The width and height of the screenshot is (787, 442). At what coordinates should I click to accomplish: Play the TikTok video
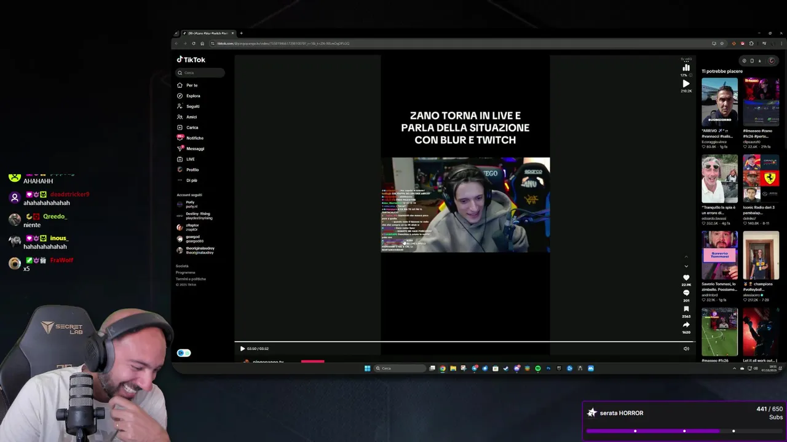coord(242,349)
